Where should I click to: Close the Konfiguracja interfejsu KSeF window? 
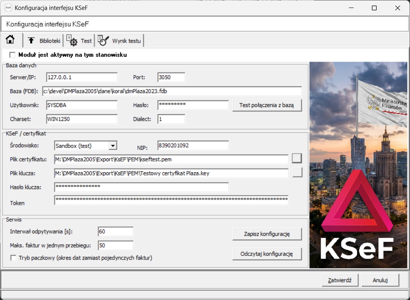tap(398, 8)
